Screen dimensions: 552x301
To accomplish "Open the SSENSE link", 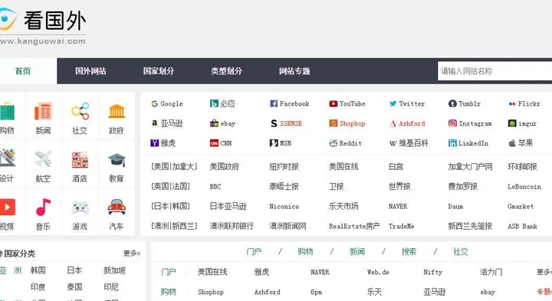I will point(291,123).
